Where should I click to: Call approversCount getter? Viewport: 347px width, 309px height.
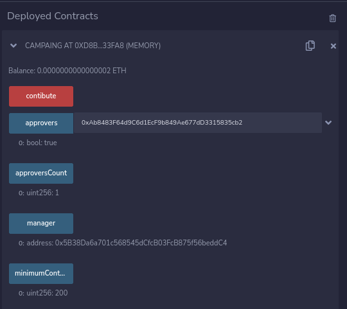pyautogui.click(x=41, y=173)
